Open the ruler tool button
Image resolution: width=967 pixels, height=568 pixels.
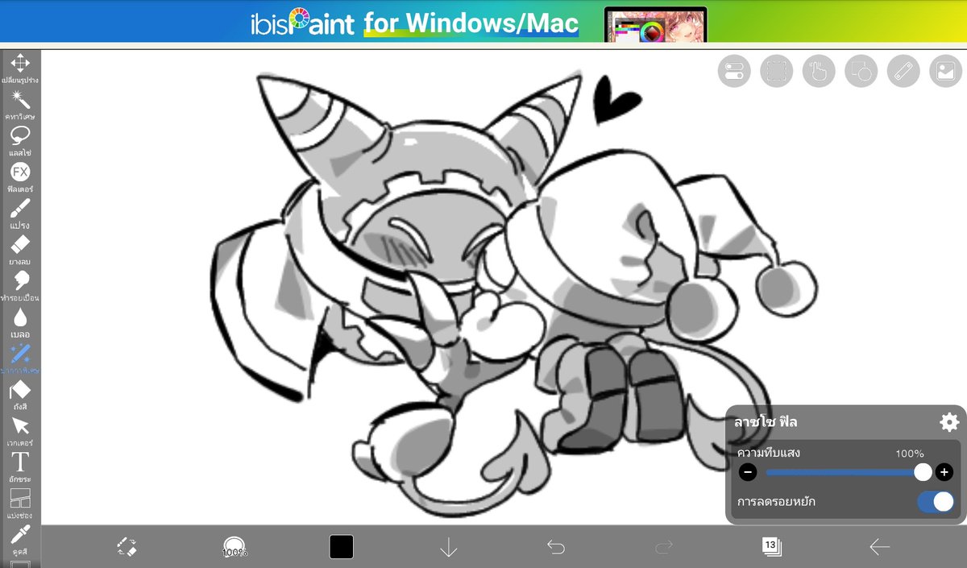903,71
